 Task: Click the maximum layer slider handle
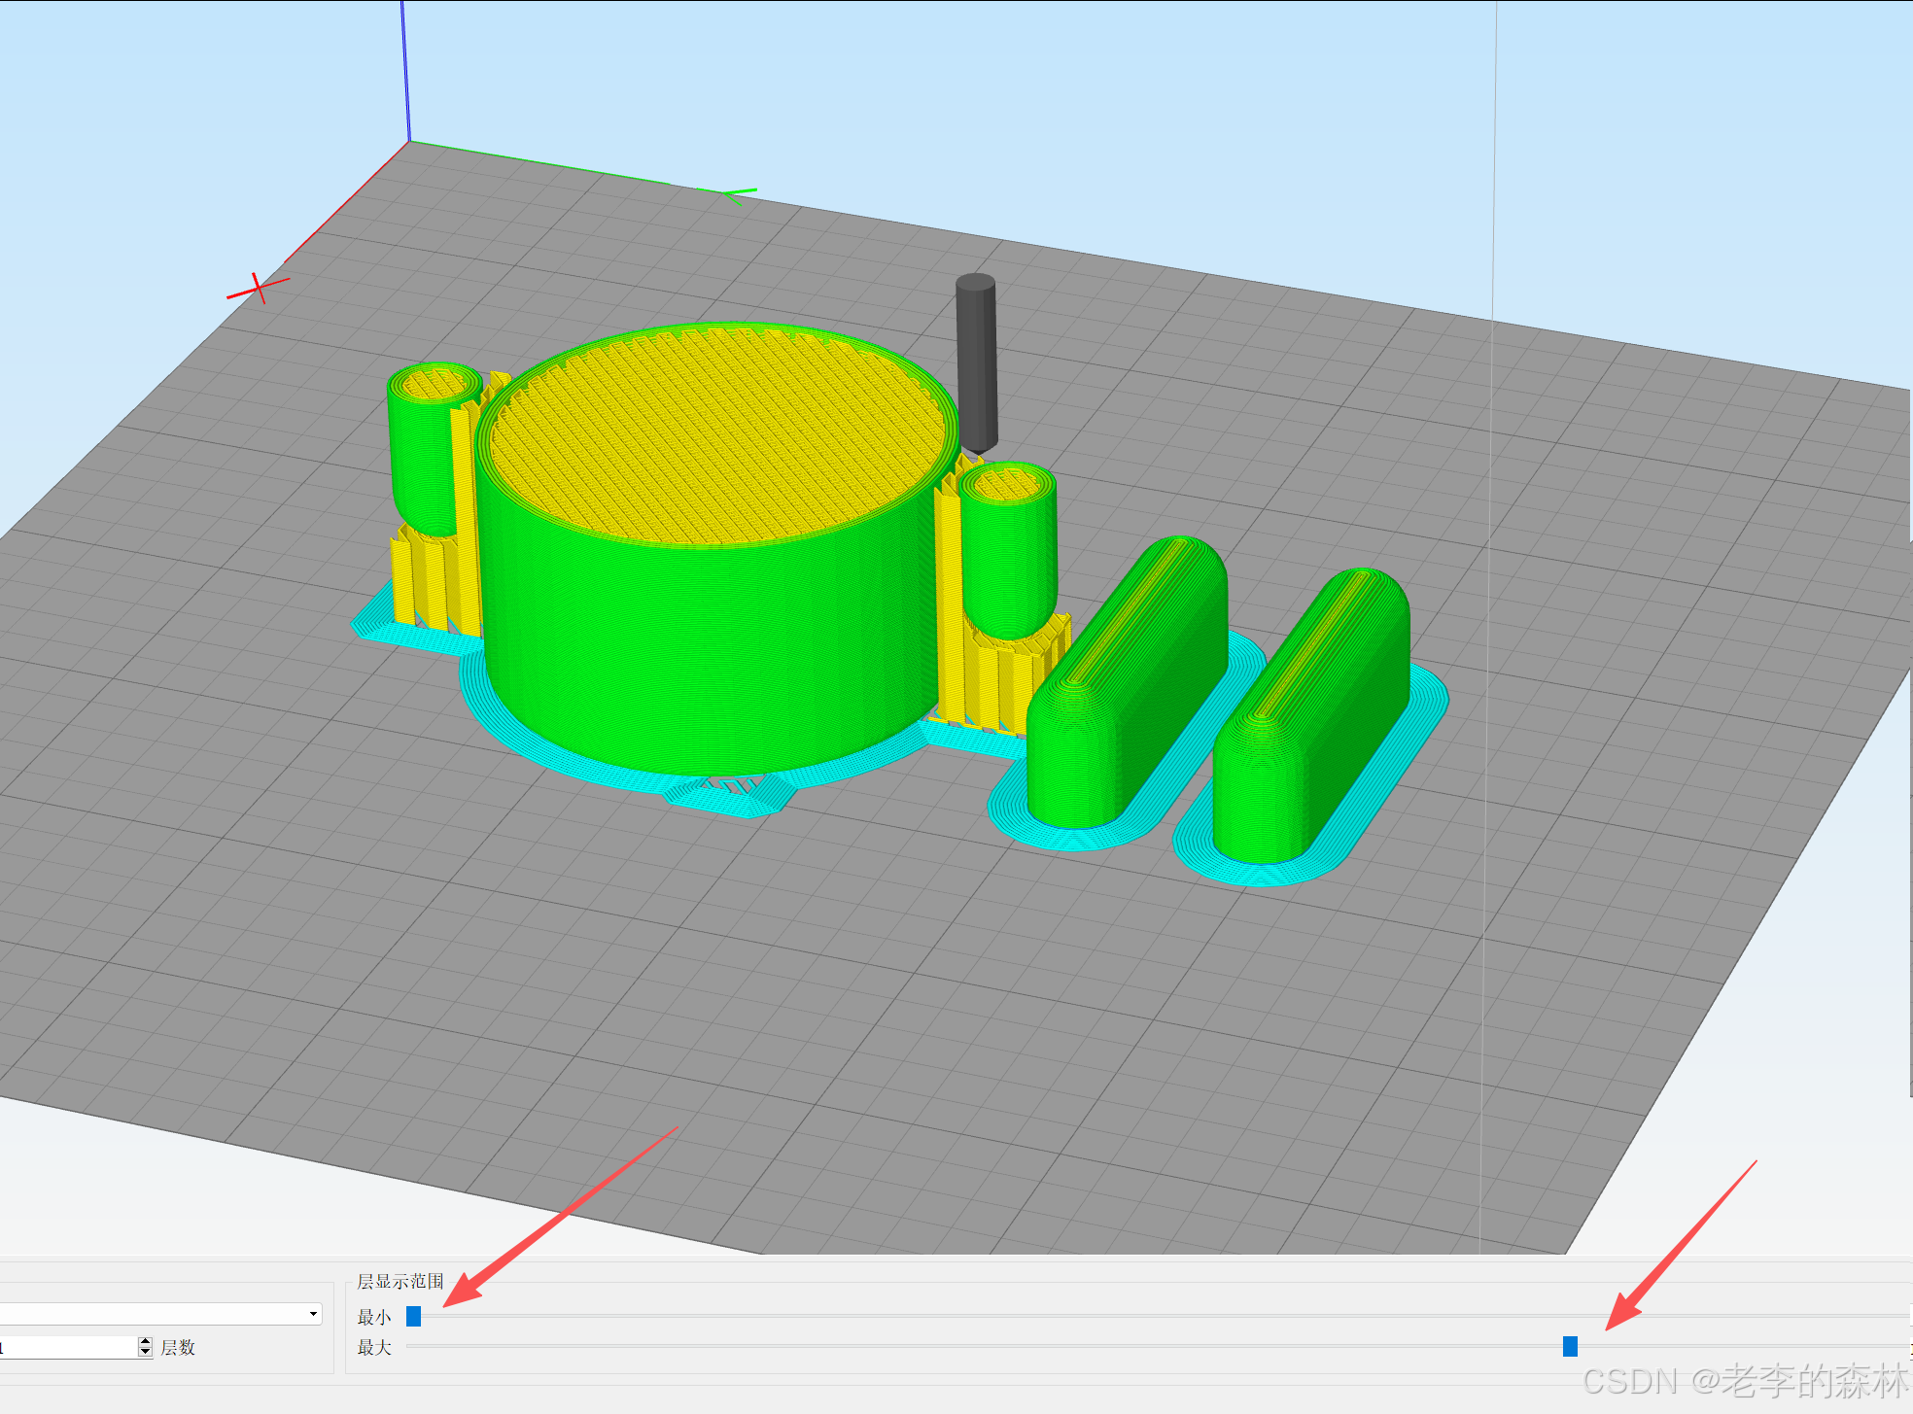1569,1346
